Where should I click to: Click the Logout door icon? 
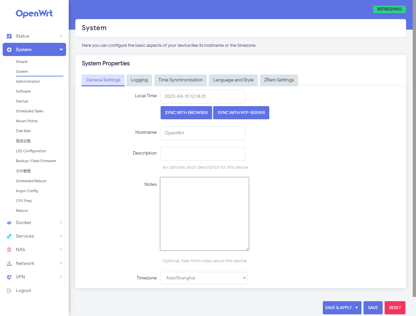coord(9,290)
